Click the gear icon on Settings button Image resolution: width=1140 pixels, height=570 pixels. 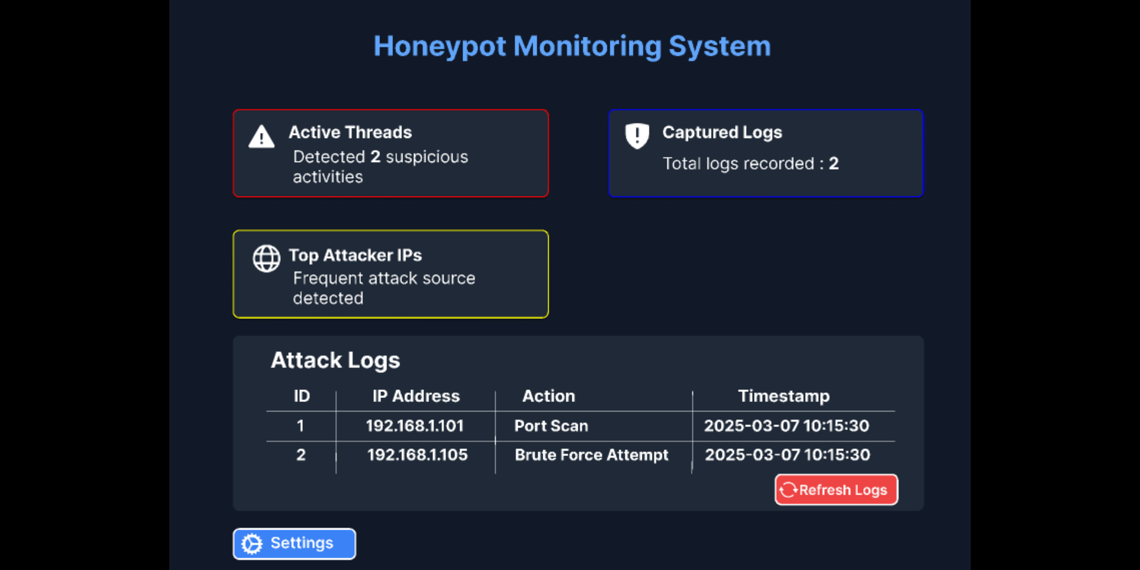(x=252, y=544)
